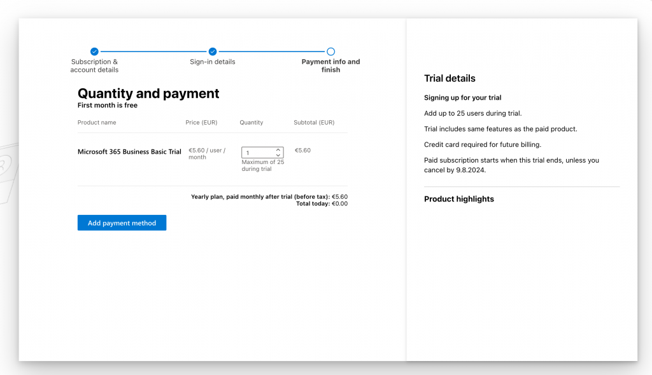This screenshot has height=375, width=652.
Task: Select the Subscription & account details step label
Action: pos(94,66)
